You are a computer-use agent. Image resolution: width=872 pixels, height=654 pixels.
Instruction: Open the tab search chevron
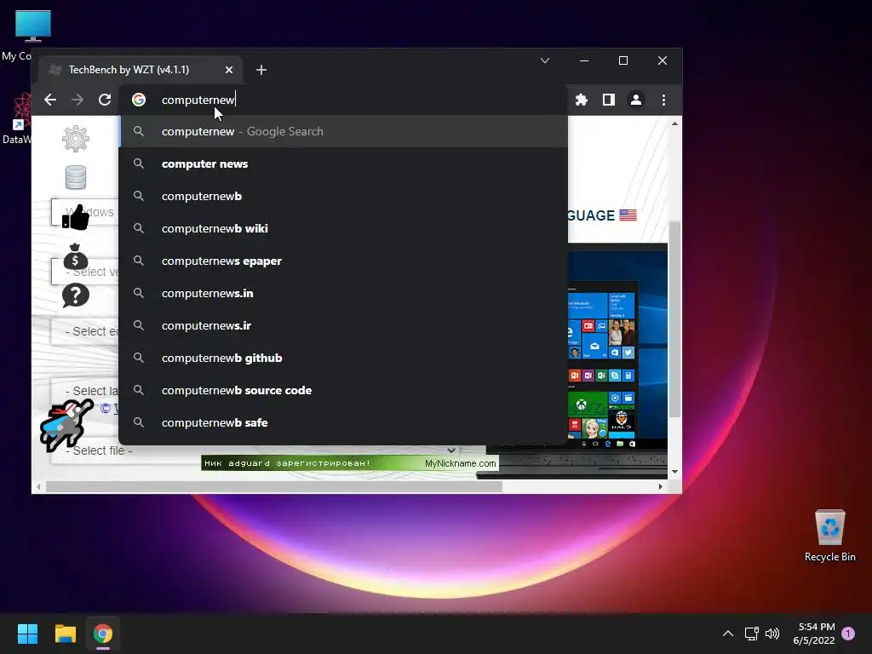(x=545, y=60)
